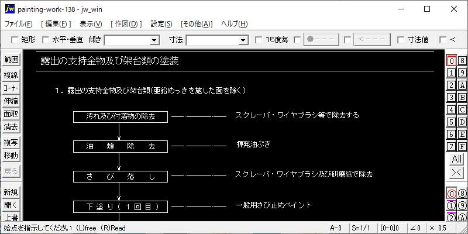Image resolution: width=468 pixels, height=234 pixels.
Task: Select layer D square button
Action: tap(462, 122)
